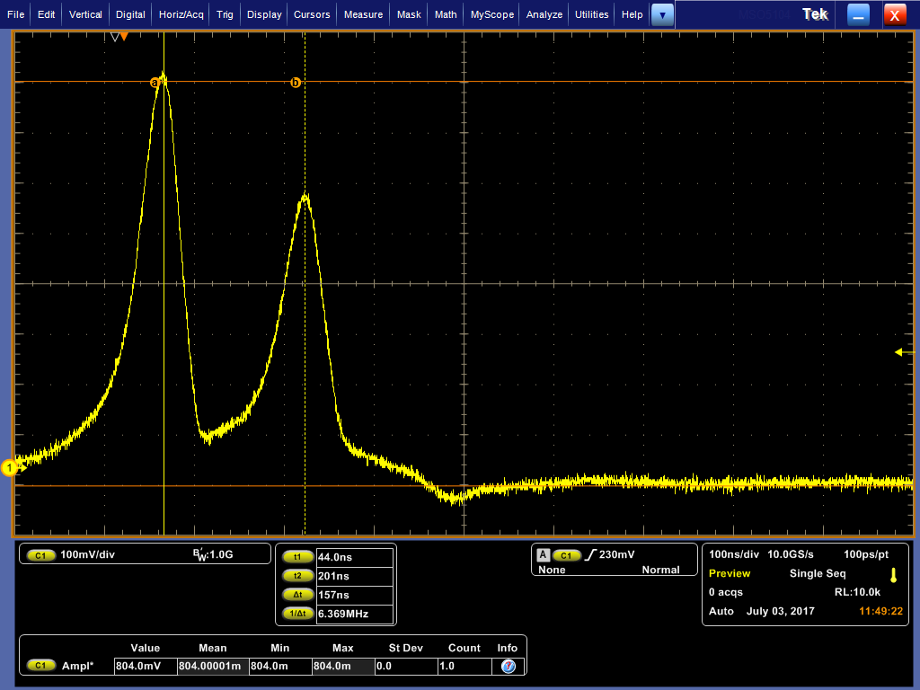Image resolution: width=920 pixels, height=690 pixels.
Task: Open the Horiz/Acq menu
Action: point(182,14)
